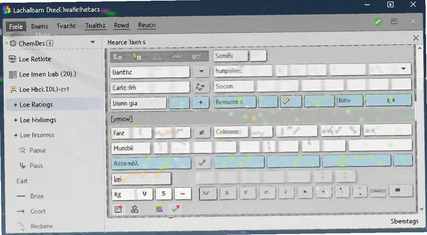Click the red-dotted note icon at the bottom left
The height and width of the screenshot is (235, 427).
coord(118,209)
